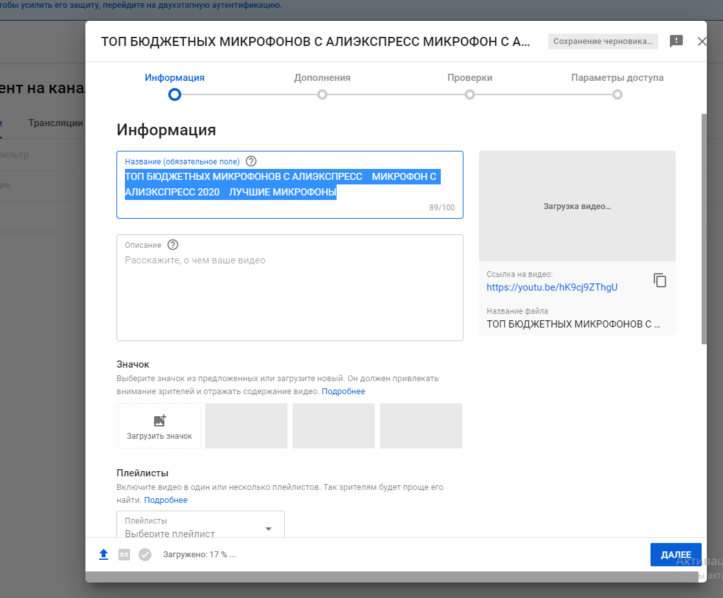
Task: Select the first suggested thumbnail placeholder
Action: [246, 426]
